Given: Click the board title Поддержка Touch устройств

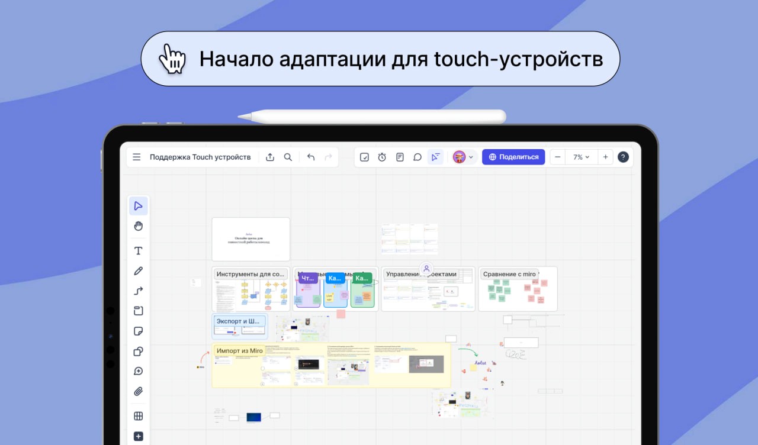Looking at the screenshot, I should (200, 157).
